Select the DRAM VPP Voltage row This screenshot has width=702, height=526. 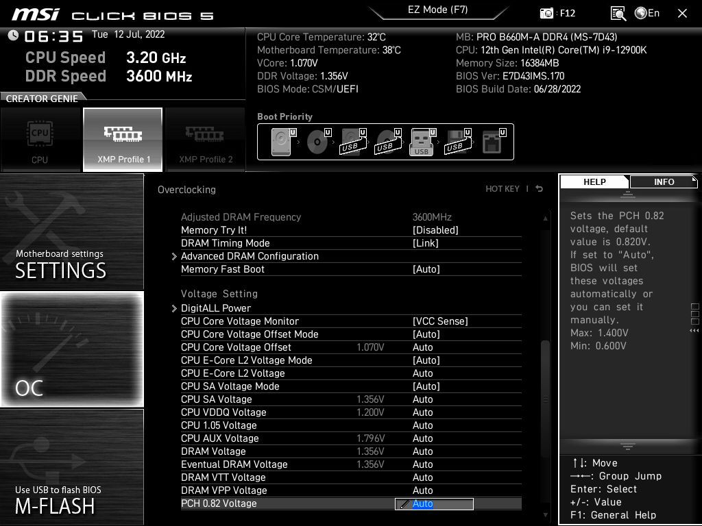click(x=352, y=490)
